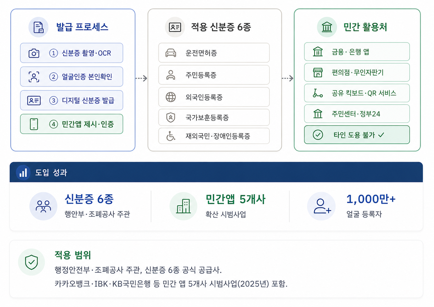Image resolution: width=434 pixels, height=307 pixels.
Task: Click the 발급 프로세스 header document icon
Action: pos(38,27)
